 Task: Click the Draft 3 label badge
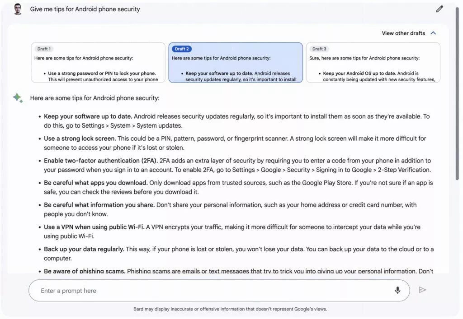(319, 49)
